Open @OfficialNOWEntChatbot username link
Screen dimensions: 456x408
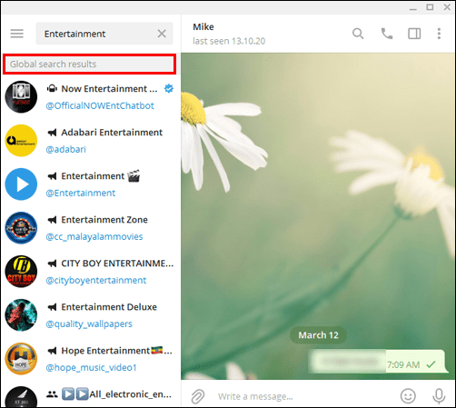100,105
